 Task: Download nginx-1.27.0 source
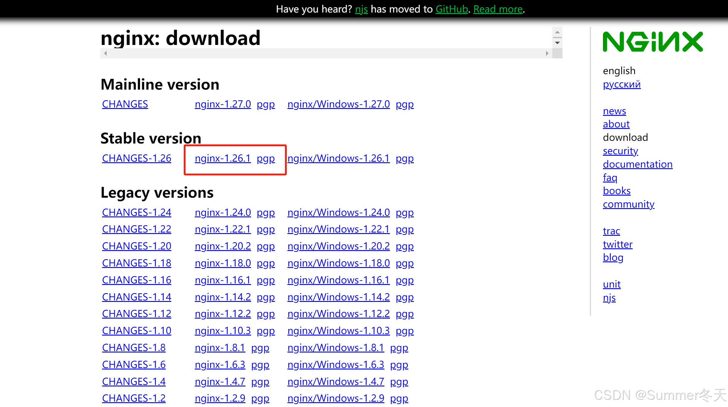tap(223, 104)
